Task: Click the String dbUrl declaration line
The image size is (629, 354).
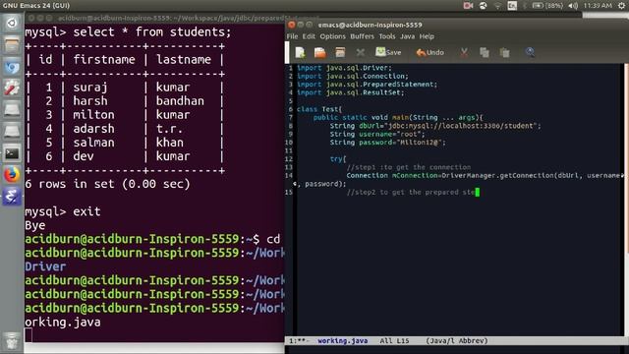Action: [x=435, y=126]
